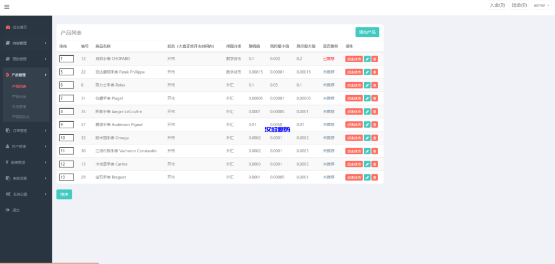555x264 pixels.
Task: Delete the Patek Philippe row trash icon
Action: (375, 72)
